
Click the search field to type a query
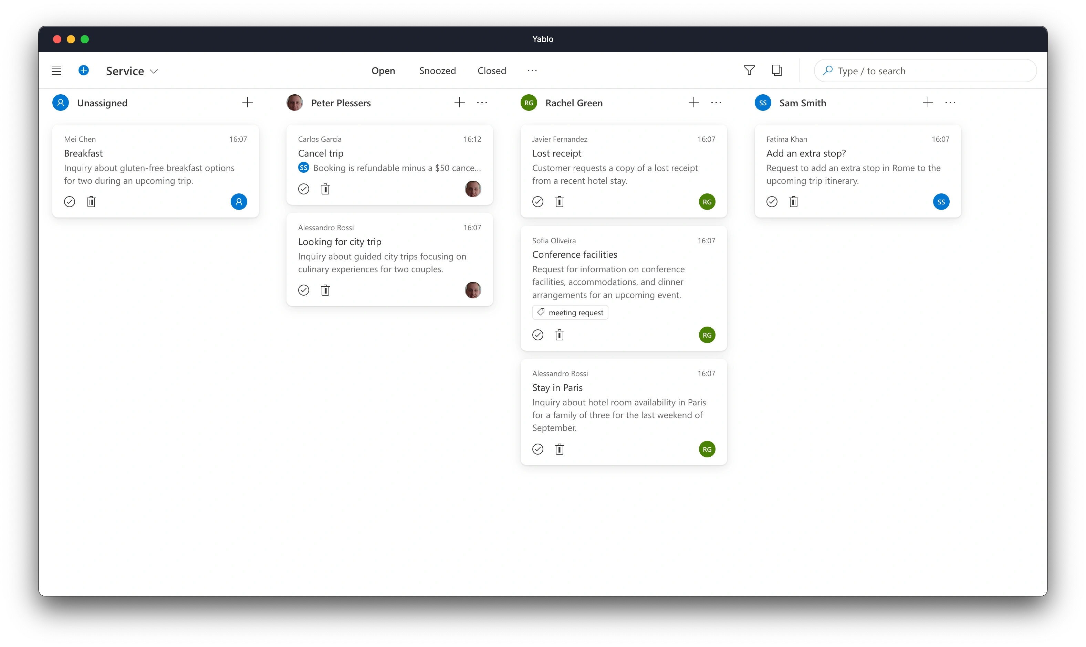pos(925,70)
